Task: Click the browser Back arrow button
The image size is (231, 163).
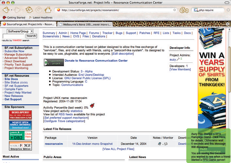Action: [x=6, y=10]
